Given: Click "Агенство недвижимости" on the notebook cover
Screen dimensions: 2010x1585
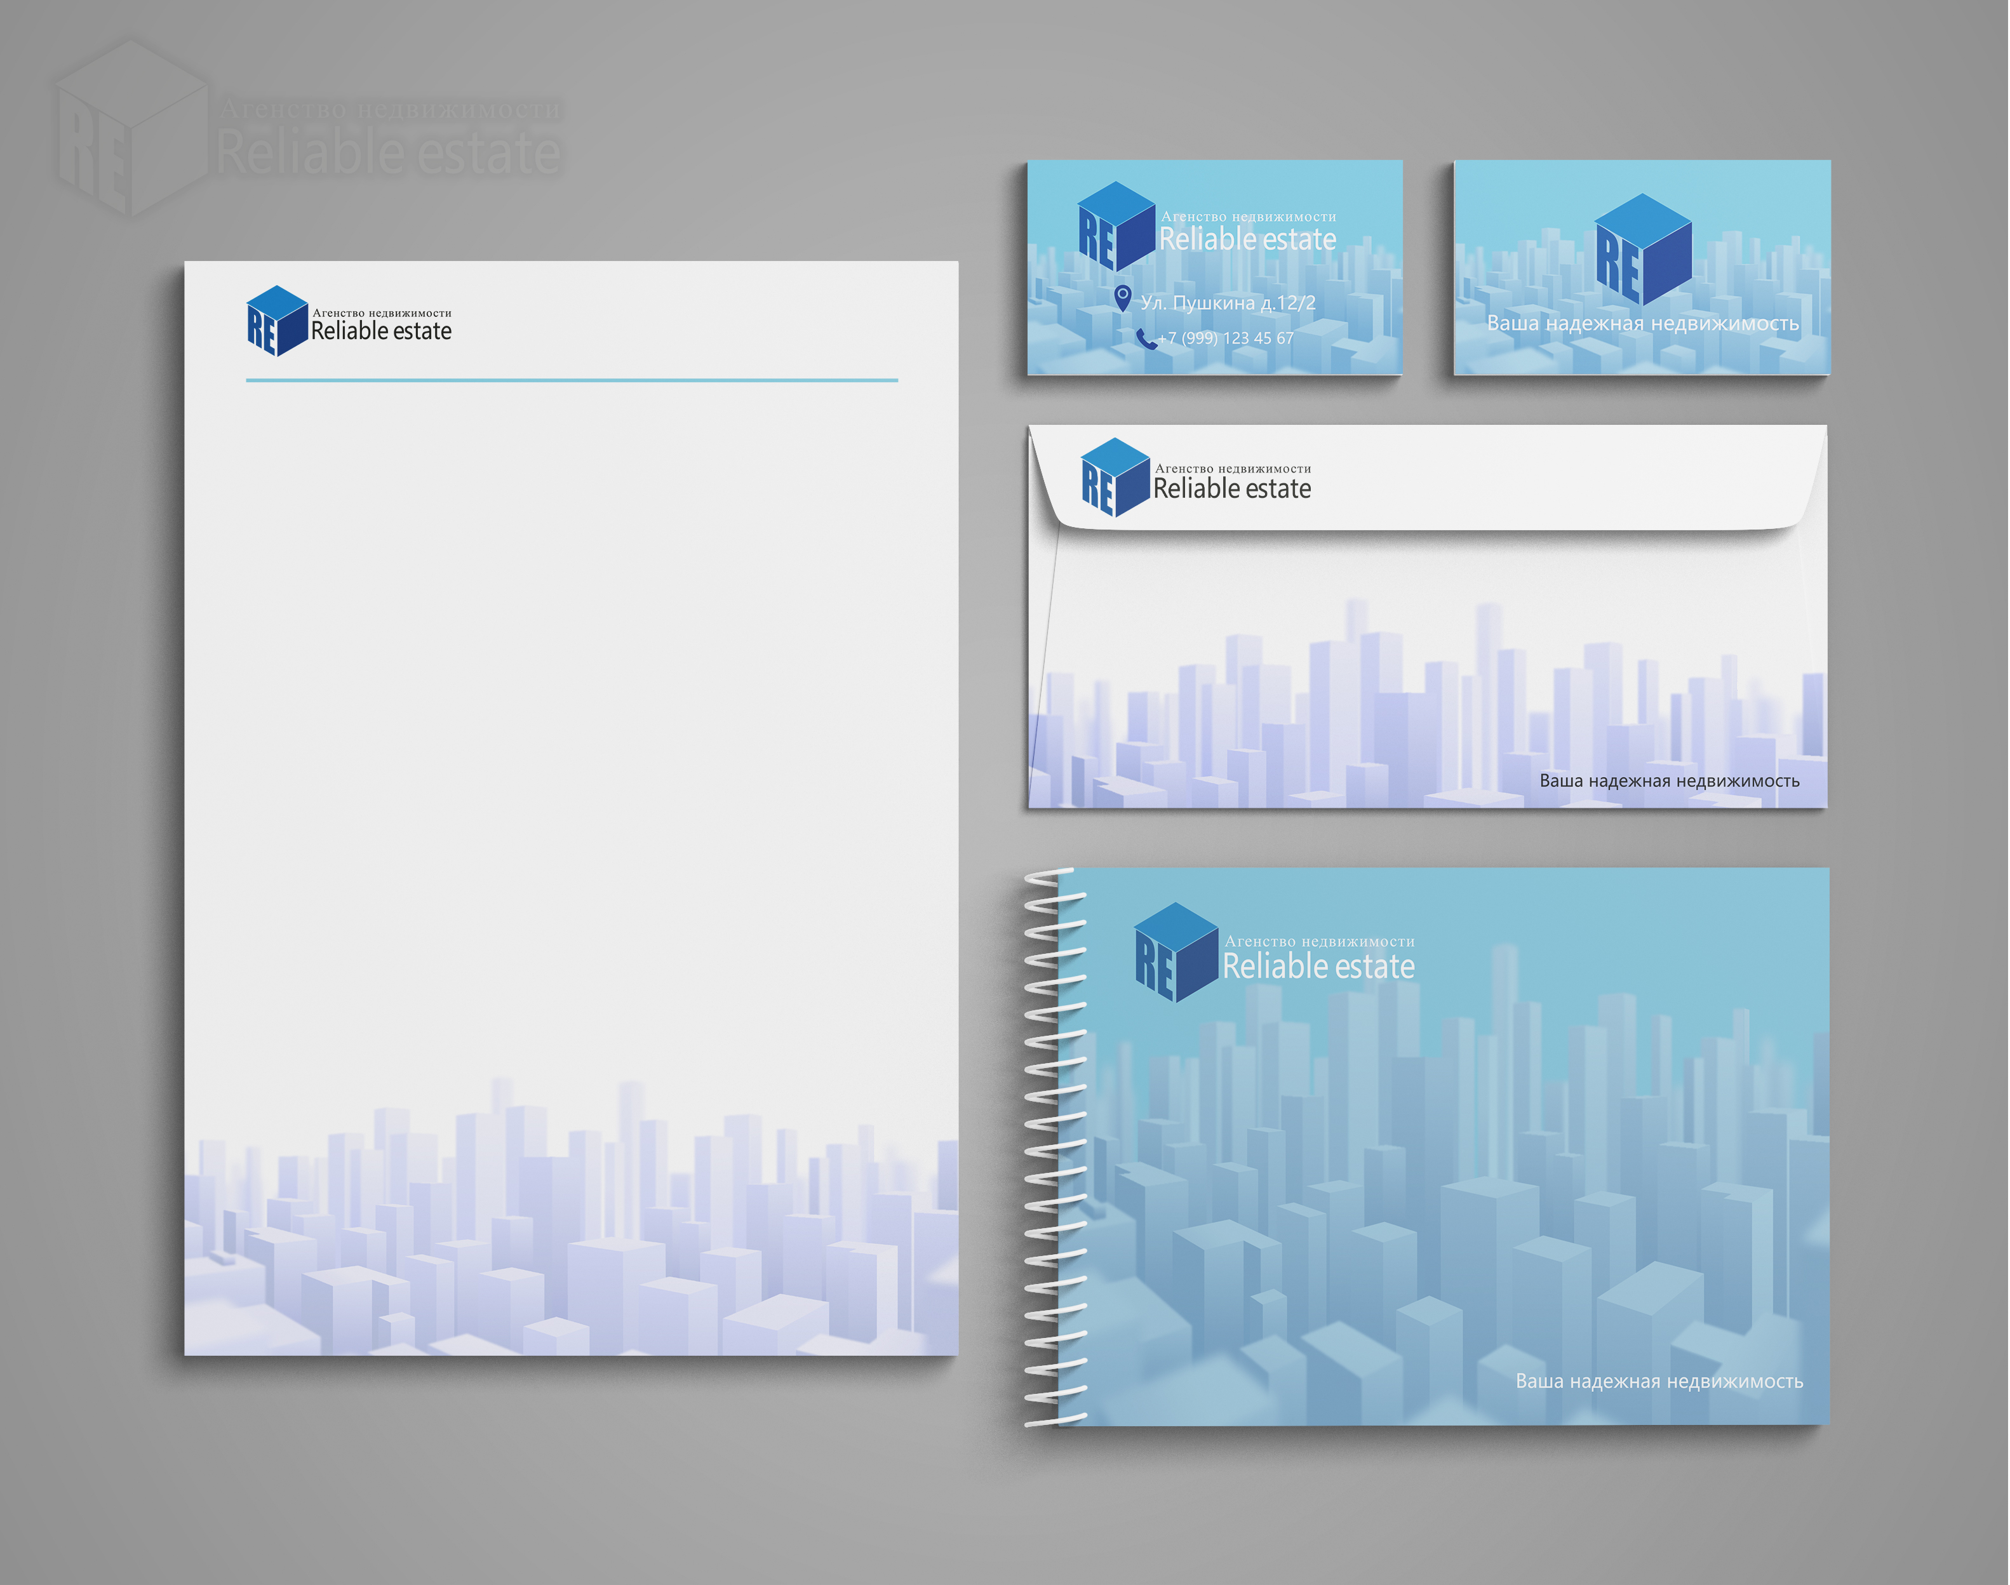Looking at the screenshot, I should pyautogui.click(x=1320, y=942).
